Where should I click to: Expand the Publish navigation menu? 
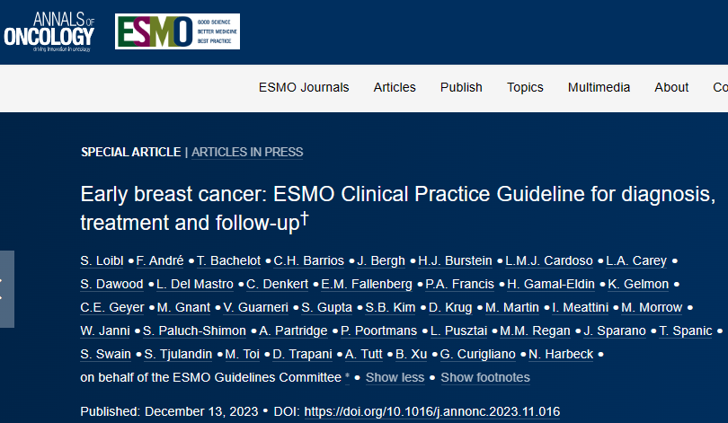[461, 87]
